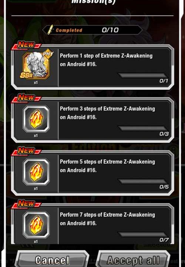Tap the NEW badge on 5 steps mission

26,151
